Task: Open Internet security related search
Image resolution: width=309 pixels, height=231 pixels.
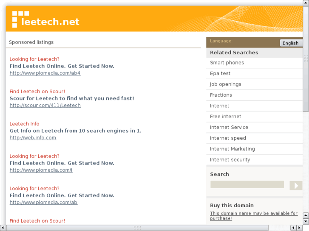Action: [230, 160]
